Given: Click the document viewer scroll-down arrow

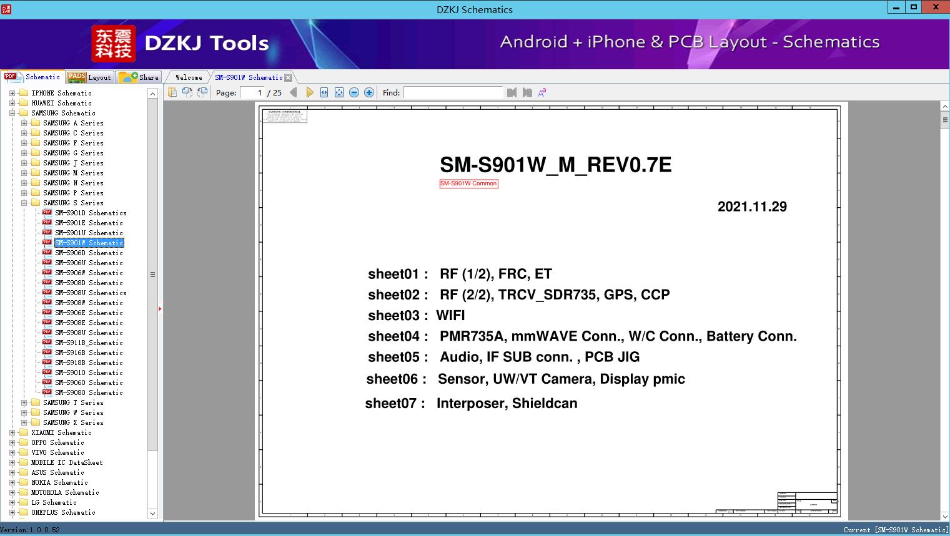Looking at the screenshot, I should tap(945, 516).
